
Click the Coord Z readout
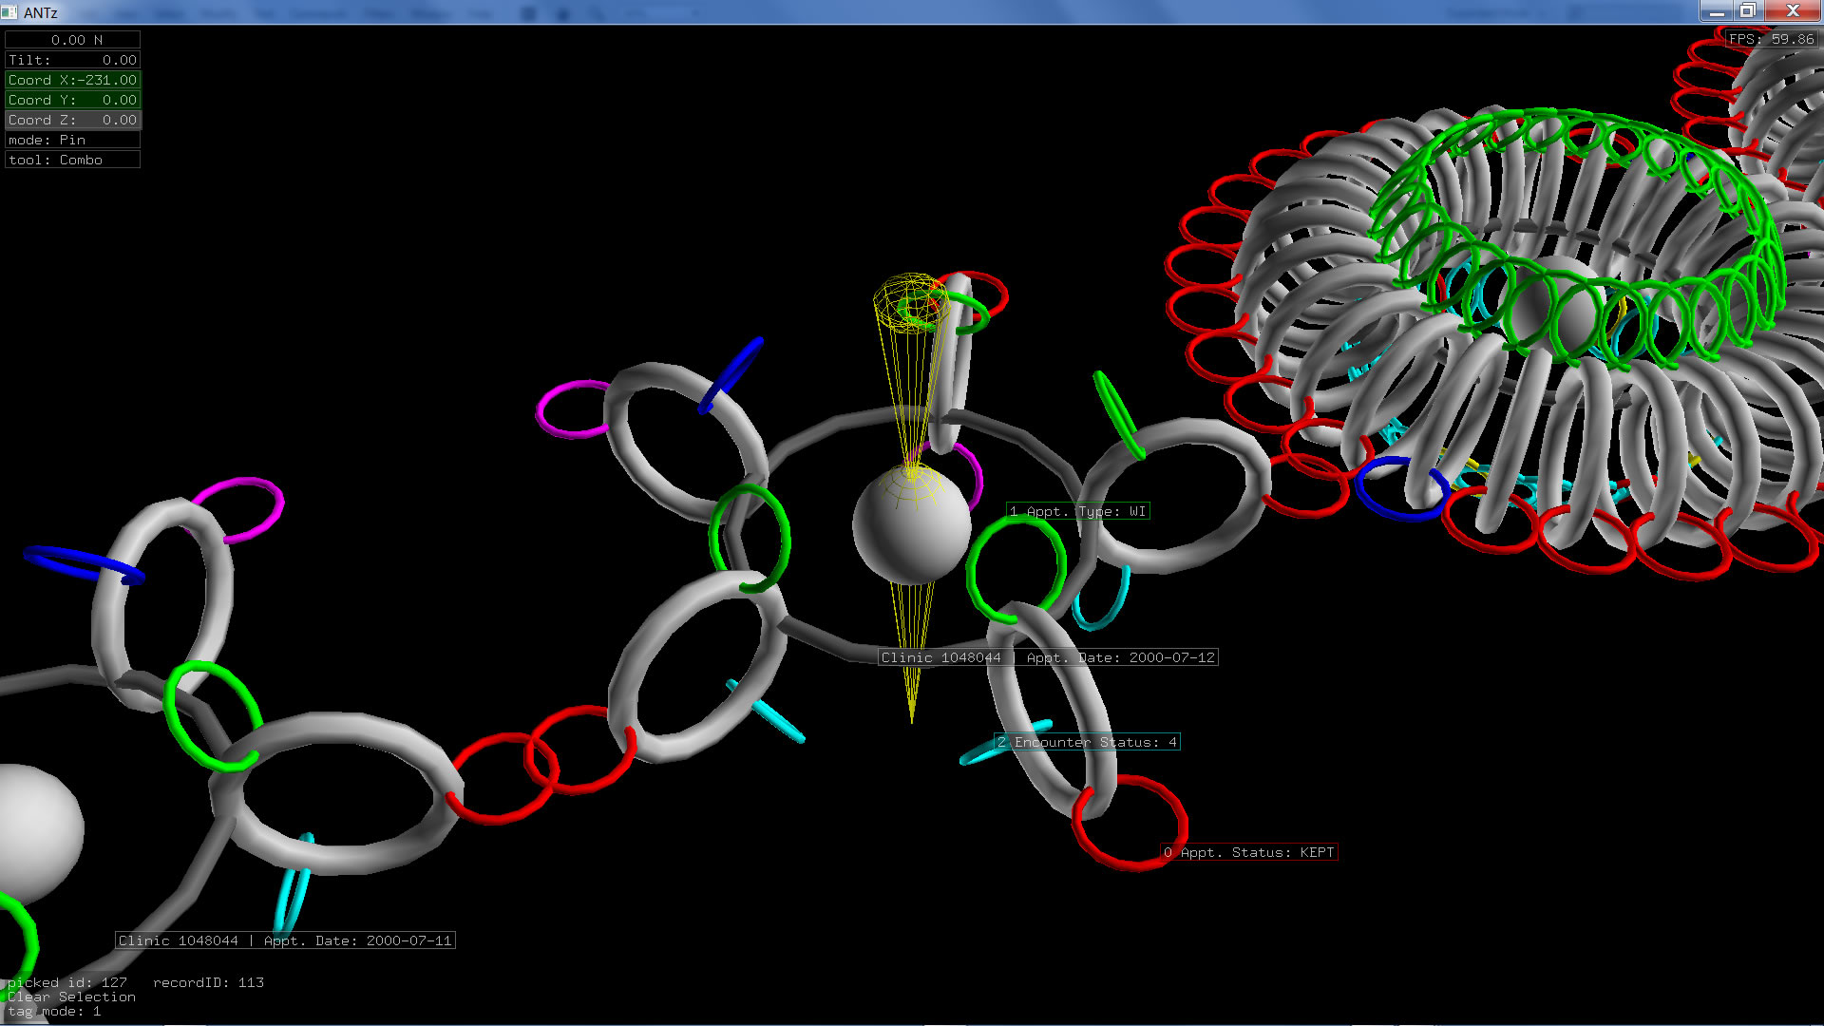click(72, 120)
